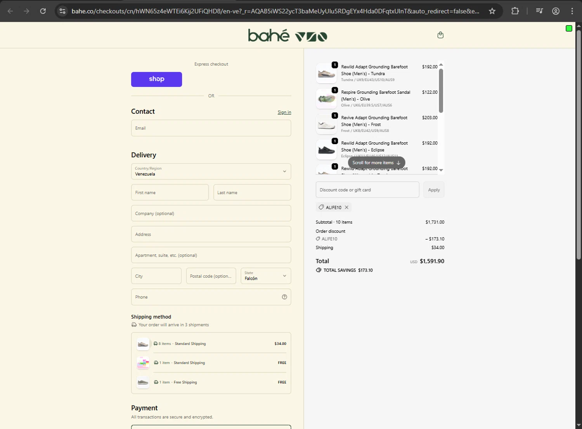The height and width of the screenshot is (429, 582).
Task: Click the total amount '$1,591.90'
Action: pyautogui.click(x=432, y=261)
